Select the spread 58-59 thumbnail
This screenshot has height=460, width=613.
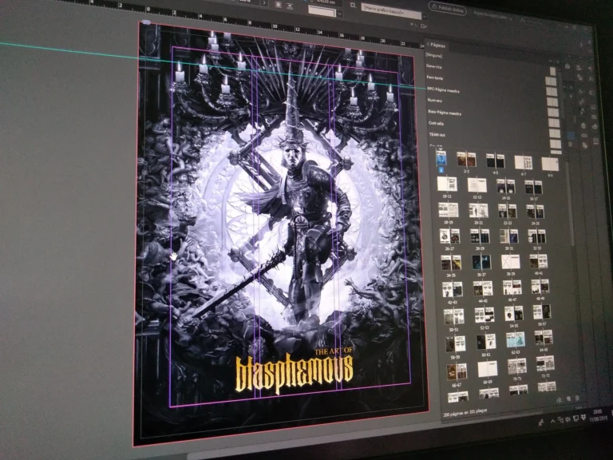(455, 344)
